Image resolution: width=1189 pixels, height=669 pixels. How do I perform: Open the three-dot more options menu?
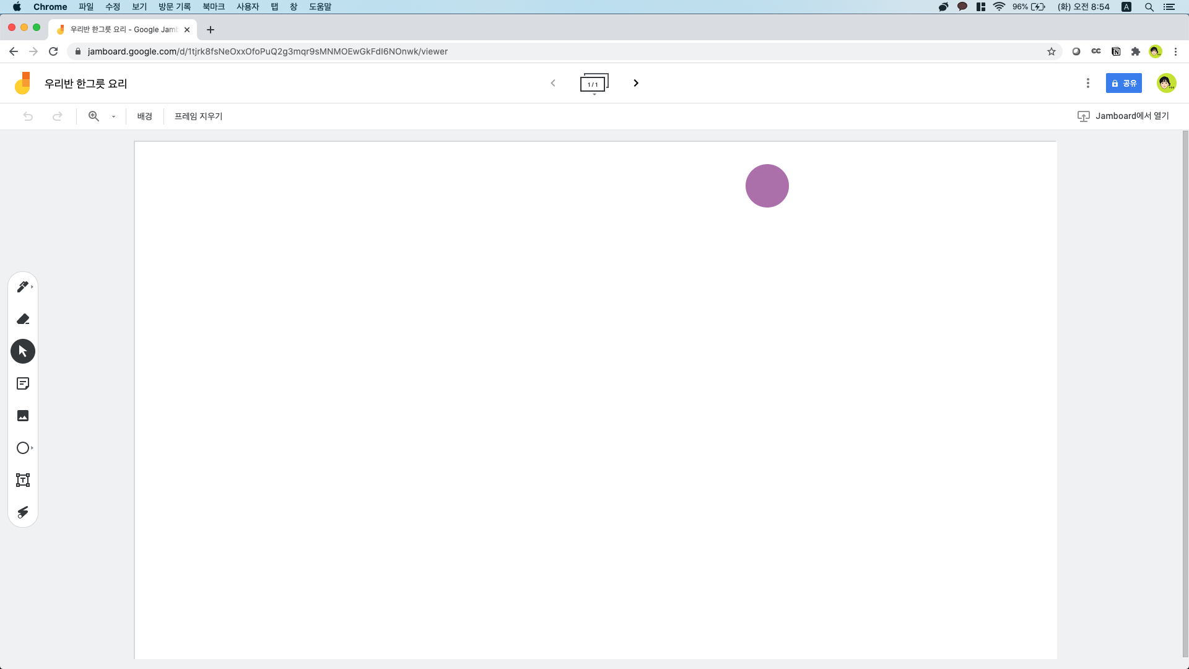pyautogui.click(x=1087, y=83)
